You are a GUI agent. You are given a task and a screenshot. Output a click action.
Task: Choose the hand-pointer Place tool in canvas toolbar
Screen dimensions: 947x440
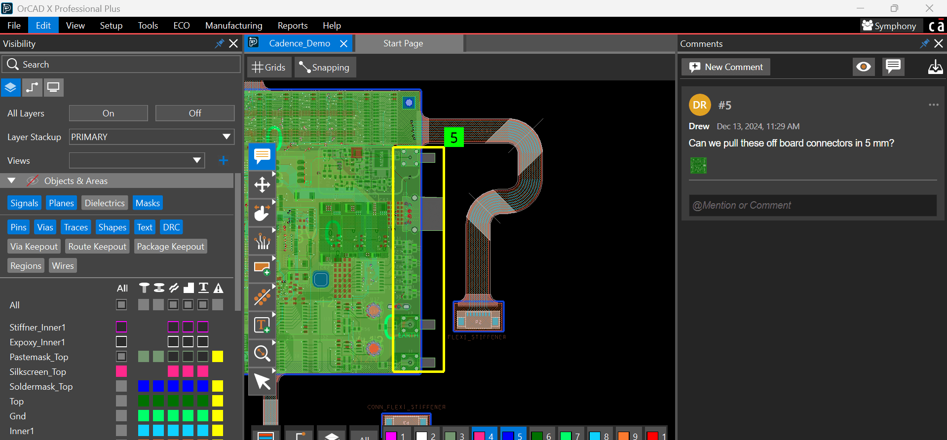point(262,213)
